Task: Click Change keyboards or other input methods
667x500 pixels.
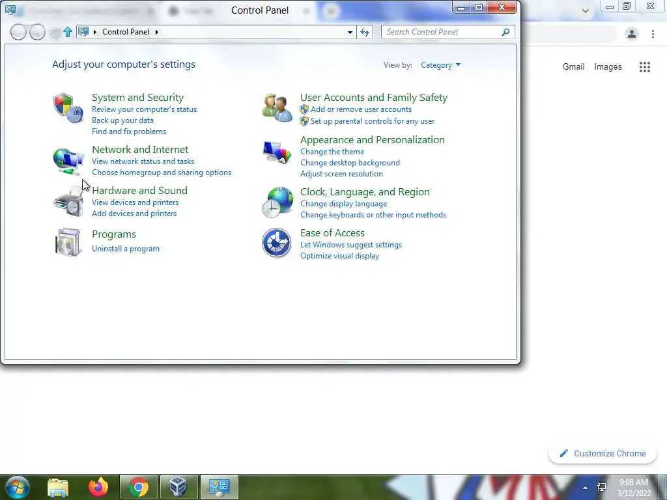Action: point(373,215)
